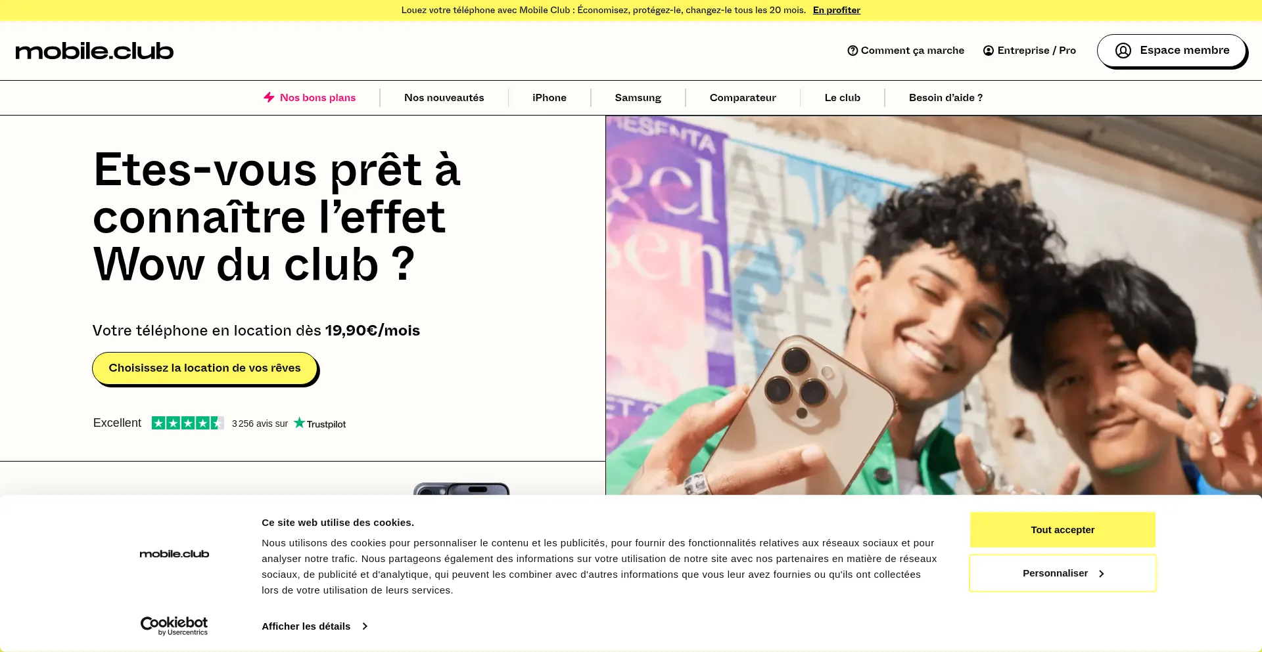Select Comparateur in navigation bar
The height and width of the screenshot is (652, 1262).
[743, 98]
